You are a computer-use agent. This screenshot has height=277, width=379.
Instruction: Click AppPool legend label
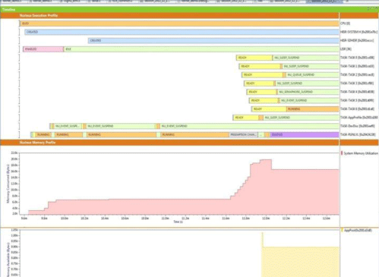[358, 230]
